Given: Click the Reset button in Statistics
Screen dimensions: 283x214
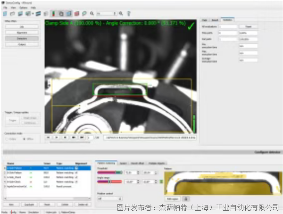Looking at the screenshot, I should (x=249, y=27).
